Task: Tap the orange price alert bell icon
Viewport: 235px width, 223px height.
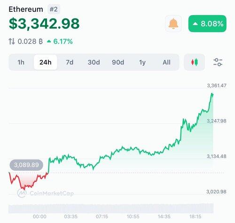Action: point(173,24)
